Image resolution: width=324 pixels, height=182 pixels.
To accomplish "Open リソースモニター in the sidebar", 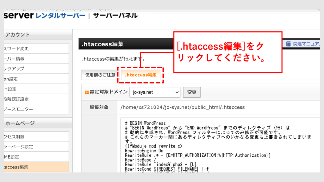I will point(36,109).
